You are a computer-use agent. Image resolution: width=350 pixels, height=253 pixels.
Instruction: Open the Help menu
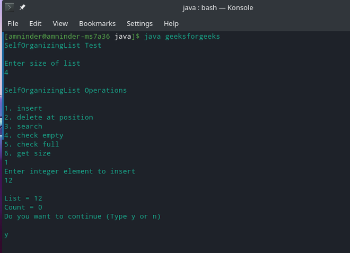(171, 23)
